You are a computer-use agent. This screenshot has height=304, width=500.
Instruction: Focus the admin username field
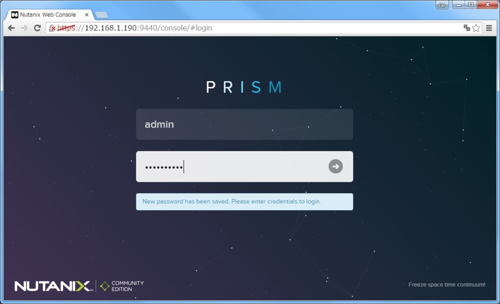(x=245, y=125)
